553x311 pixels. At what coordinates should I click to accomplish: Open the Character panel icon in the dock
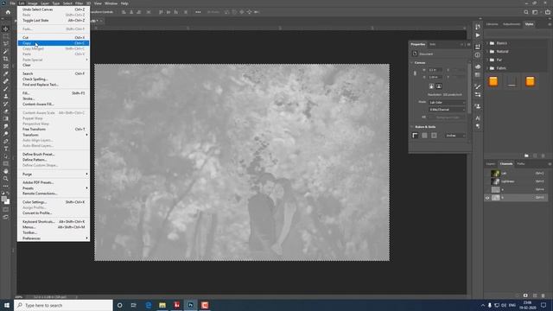(x=478, y=118)
